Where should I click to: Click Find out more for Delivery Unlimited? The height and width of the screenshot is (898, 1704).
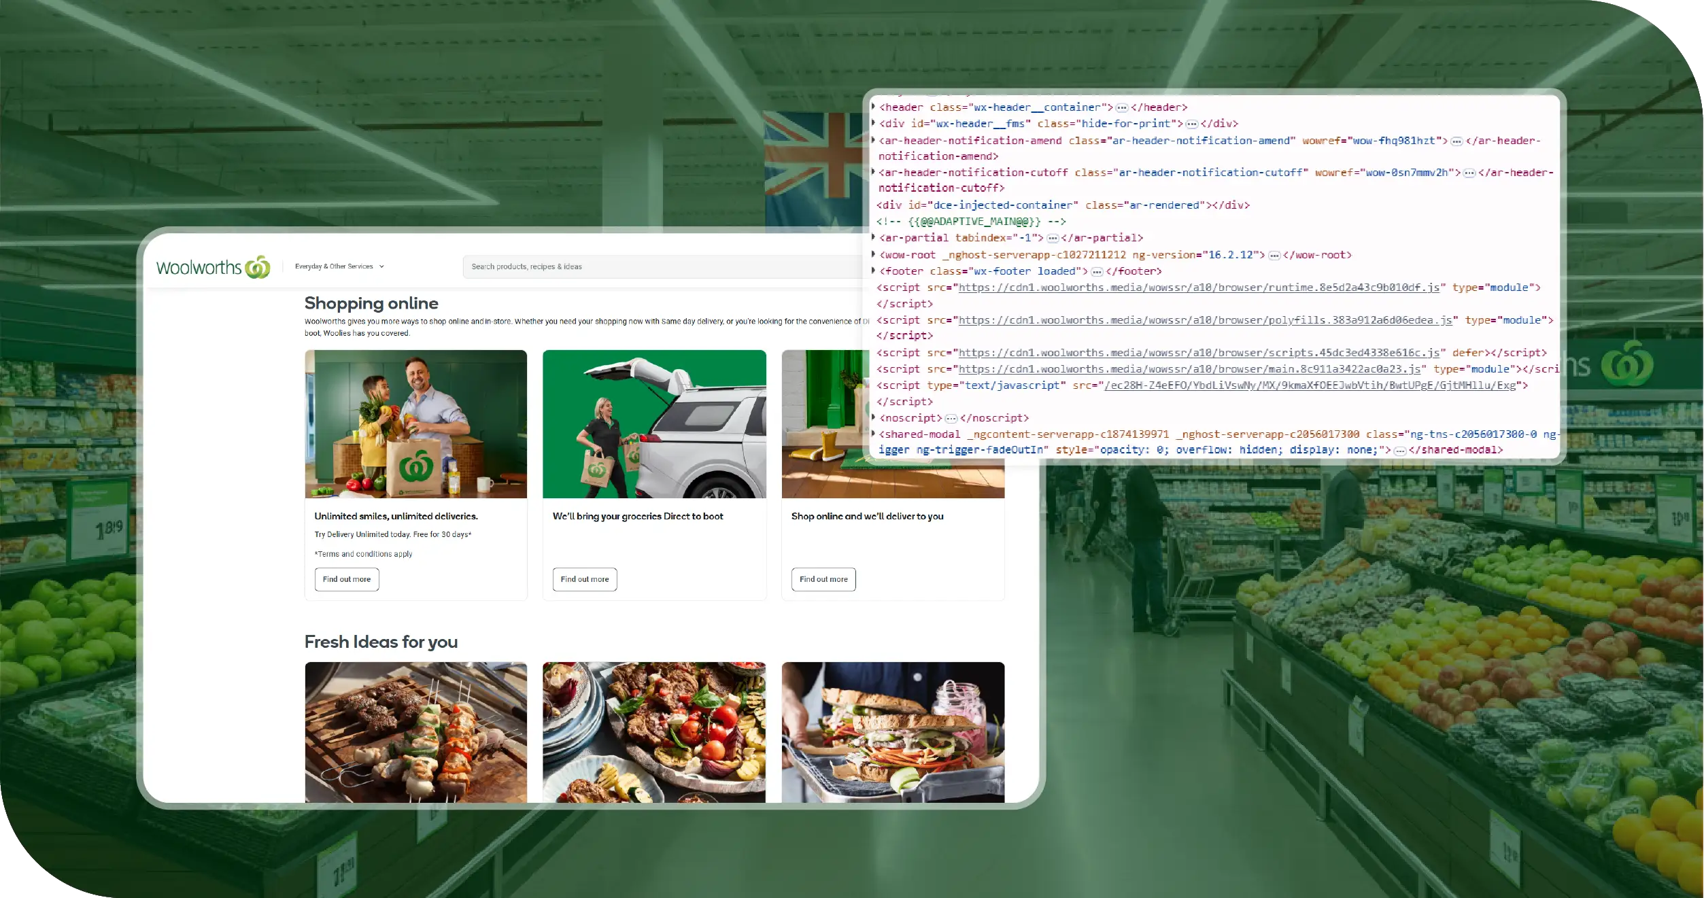347,579
